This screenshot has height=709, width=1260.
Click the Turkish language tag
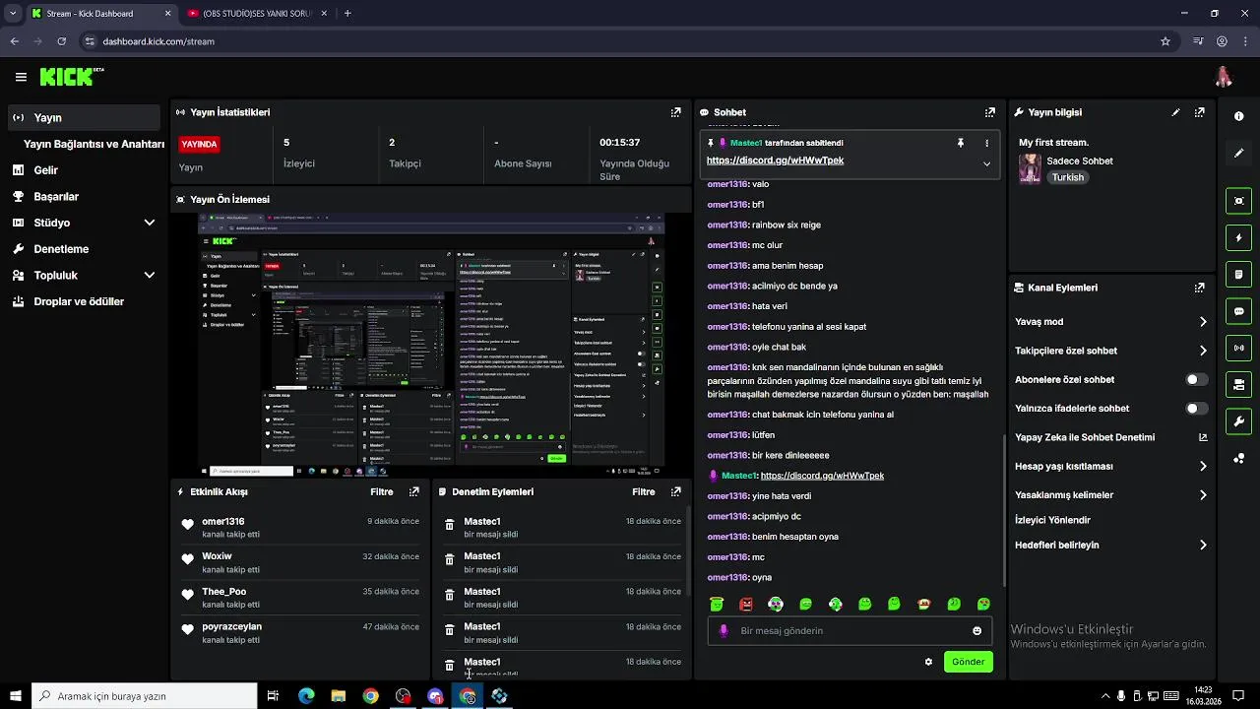click(1067, 177)
